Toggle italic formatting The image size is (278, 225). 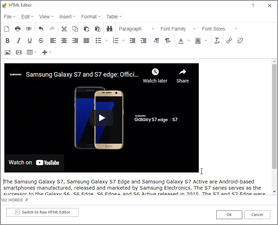tap(19, 41)
